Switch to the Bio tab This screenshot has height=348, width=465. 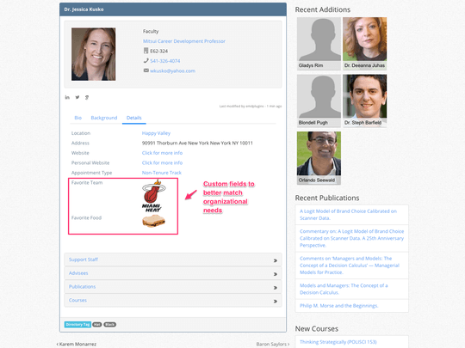(x=78, y=118)
